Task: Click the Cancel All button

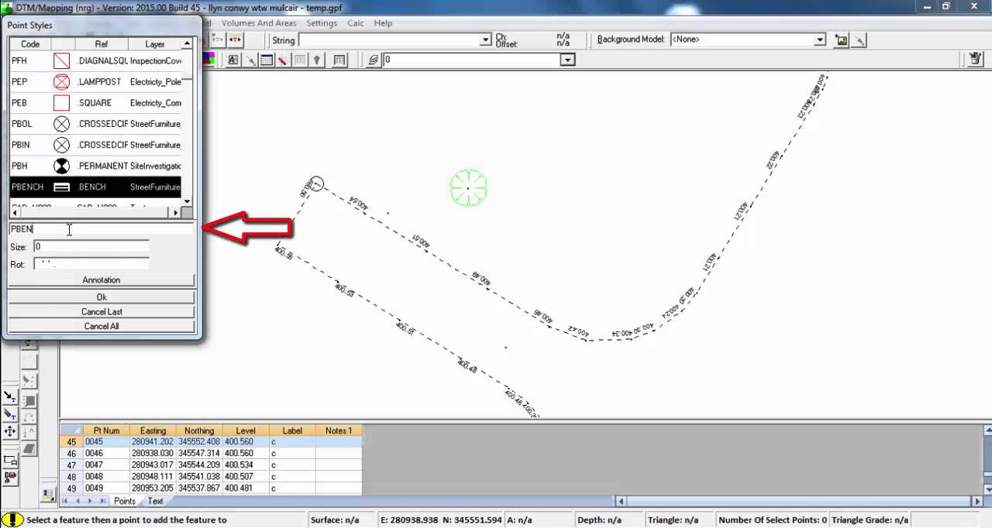Action: tap(102, 326)
